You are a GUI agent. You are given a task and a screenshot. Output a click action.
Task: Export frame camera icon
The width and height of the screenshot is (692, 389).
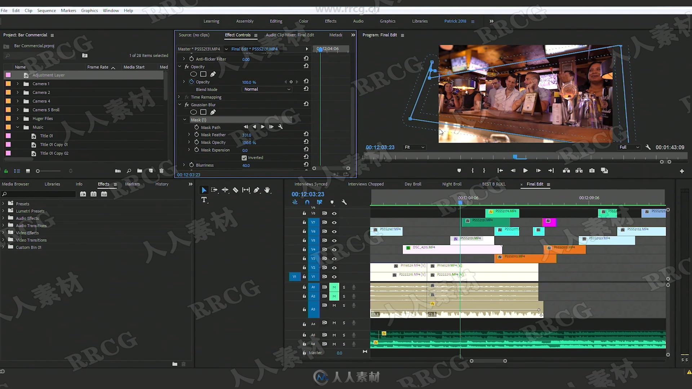(592, 171)
